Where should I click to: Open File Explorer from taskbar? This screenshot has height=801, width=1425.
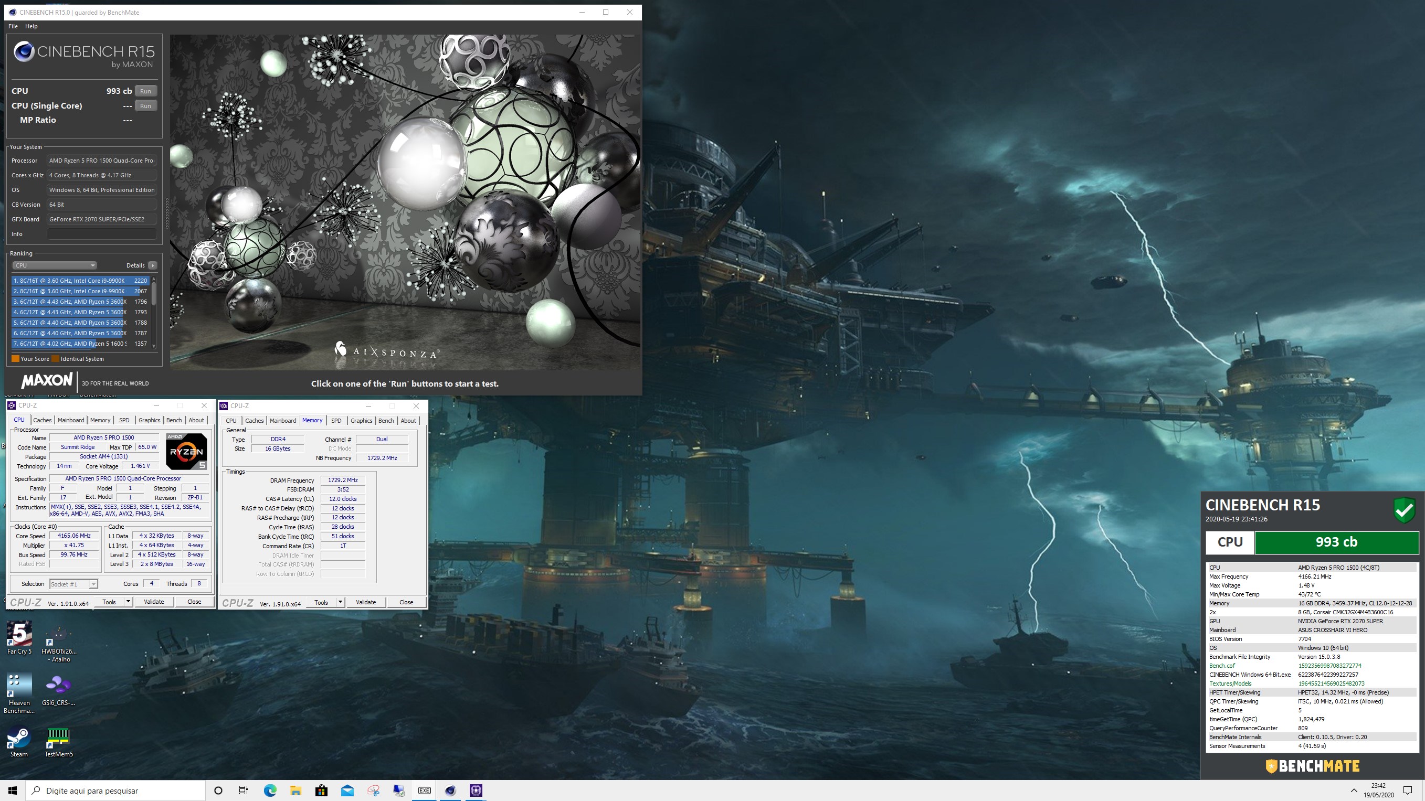295,791
